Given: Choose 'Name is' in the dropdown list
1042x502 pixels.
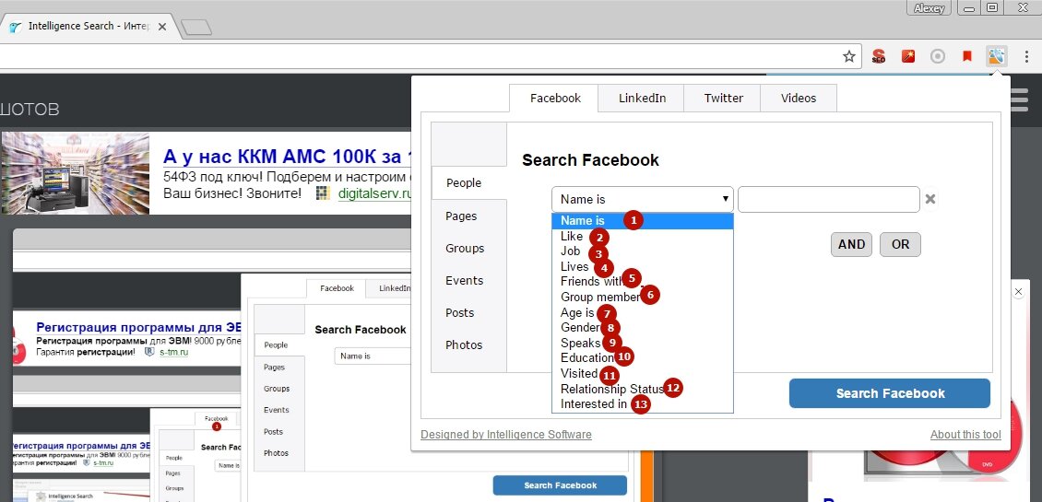Looking at the screenshot, I should pos(642,221).
